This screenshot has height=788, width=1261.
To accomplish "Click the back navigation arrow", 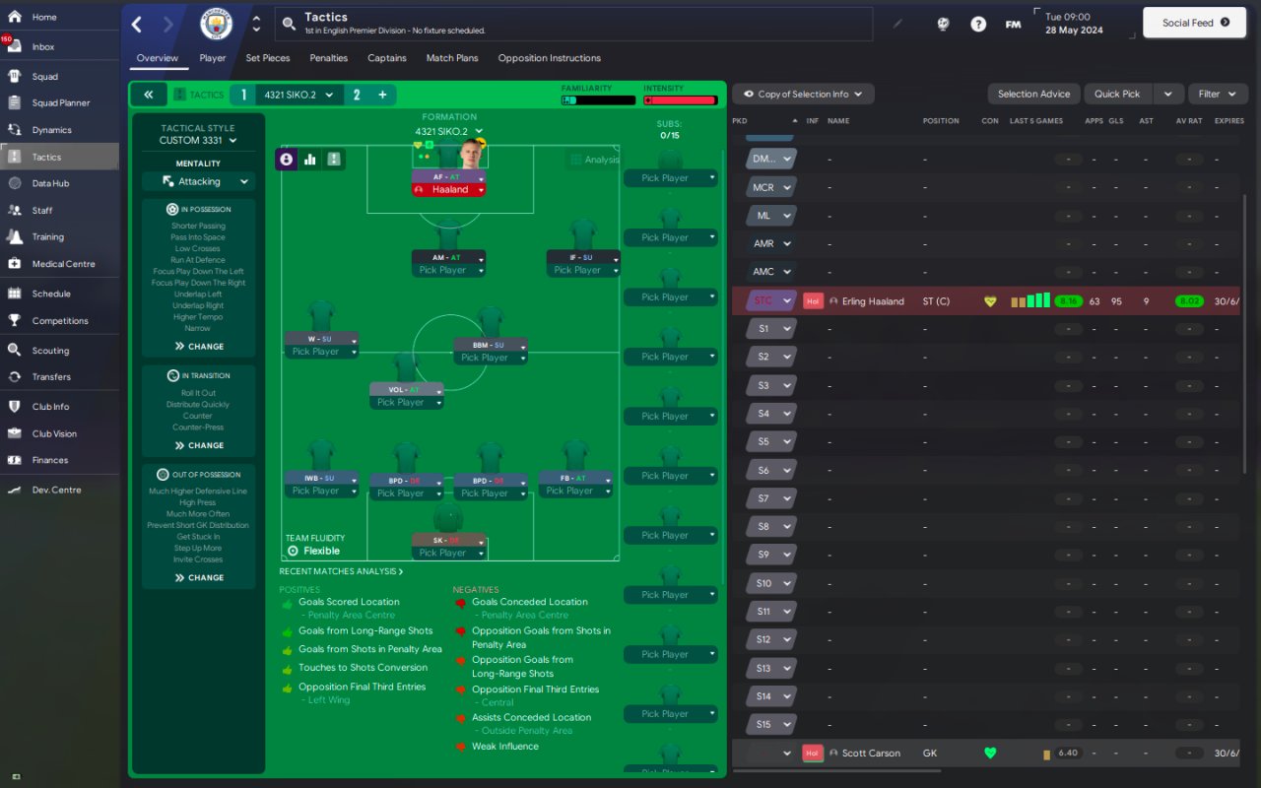I will 137,25.
